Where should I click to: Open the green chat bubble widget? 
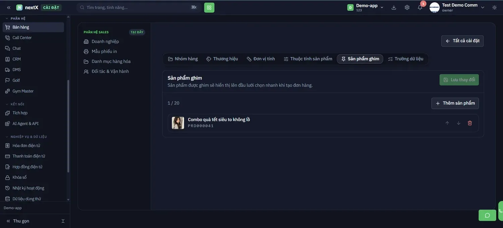click(x=487, y=215)
